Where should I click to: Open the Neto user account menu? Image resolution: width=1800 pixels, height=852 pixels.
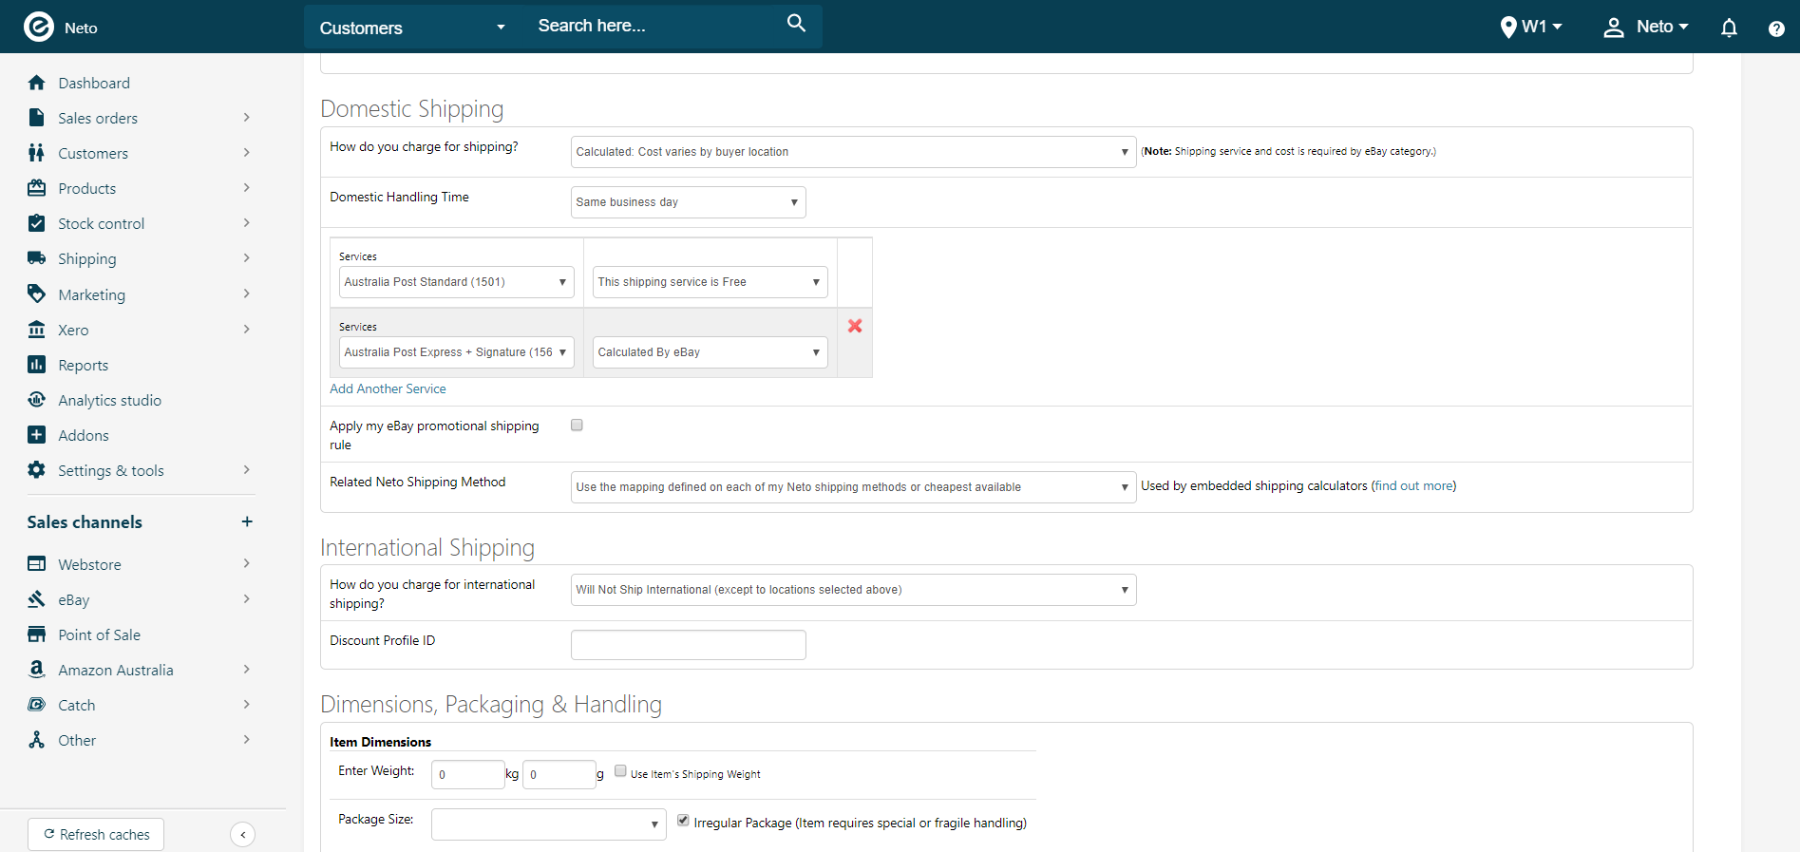1645,27
